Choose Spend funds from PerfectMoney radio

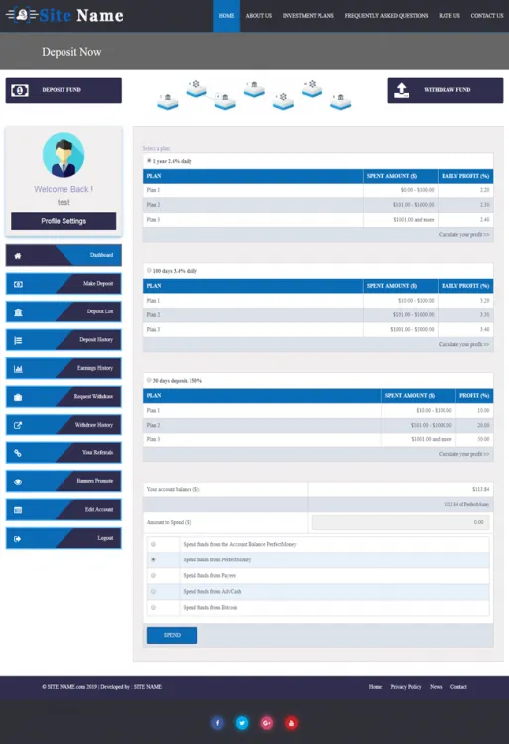pos(153,559)
